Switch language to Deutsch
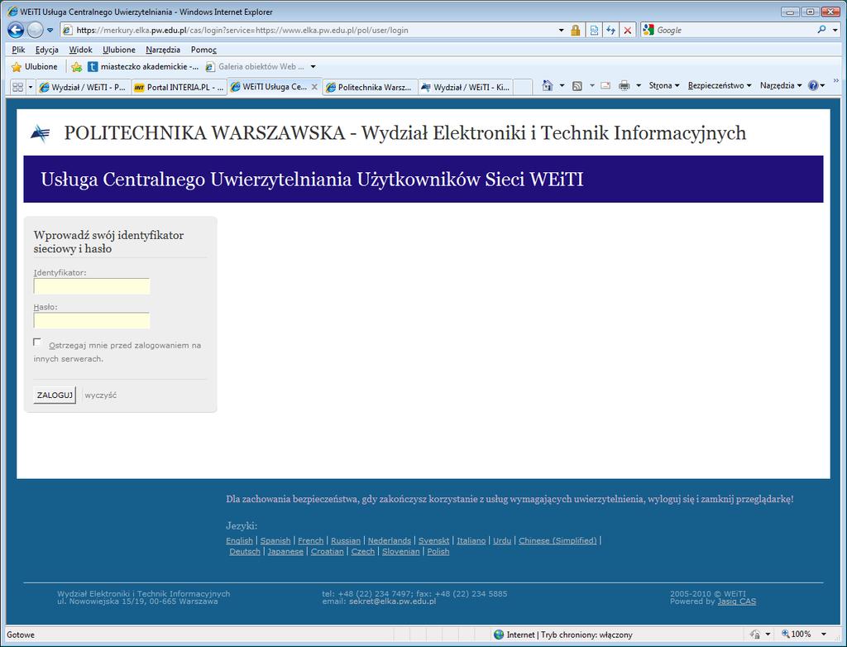The width and height of the screenshot is (847, 647). (245, 551)
